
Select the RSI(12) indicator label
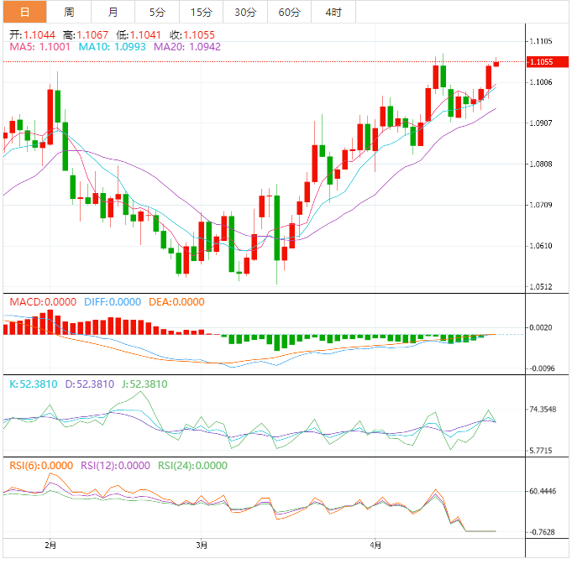coord(116,466)
